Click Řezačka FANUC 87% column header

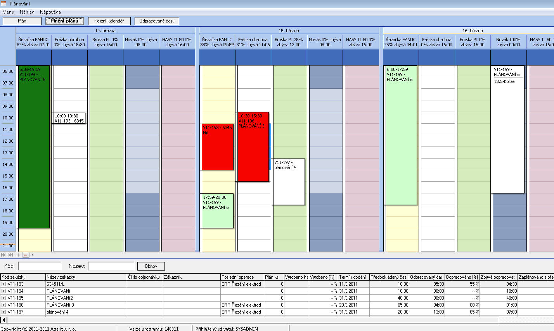point(33,42)
